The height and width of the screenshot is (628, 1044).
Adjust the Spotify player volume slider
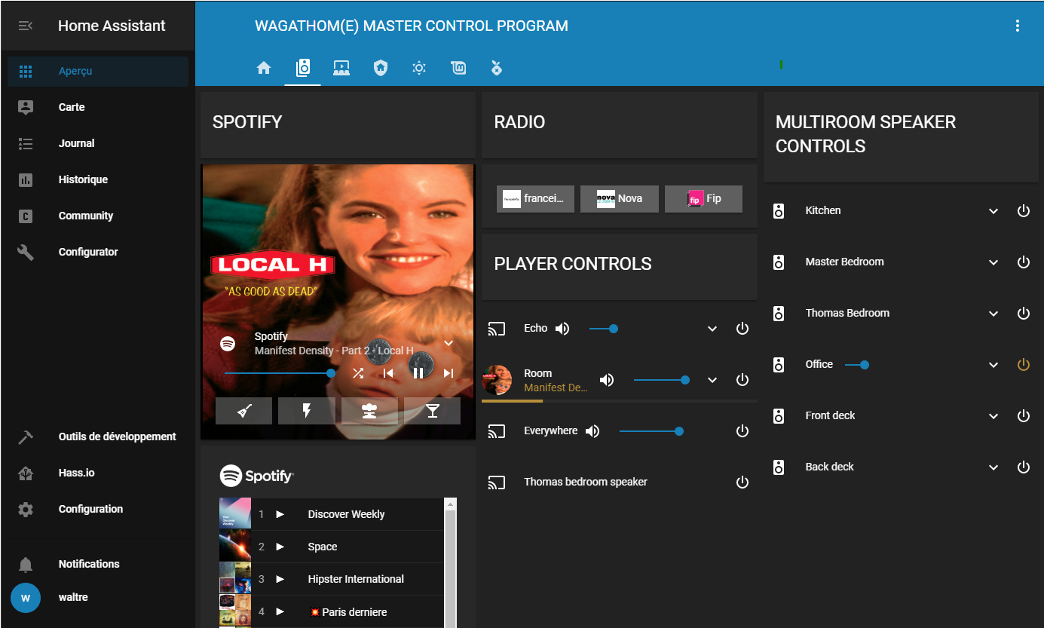(x=280, y=373)
